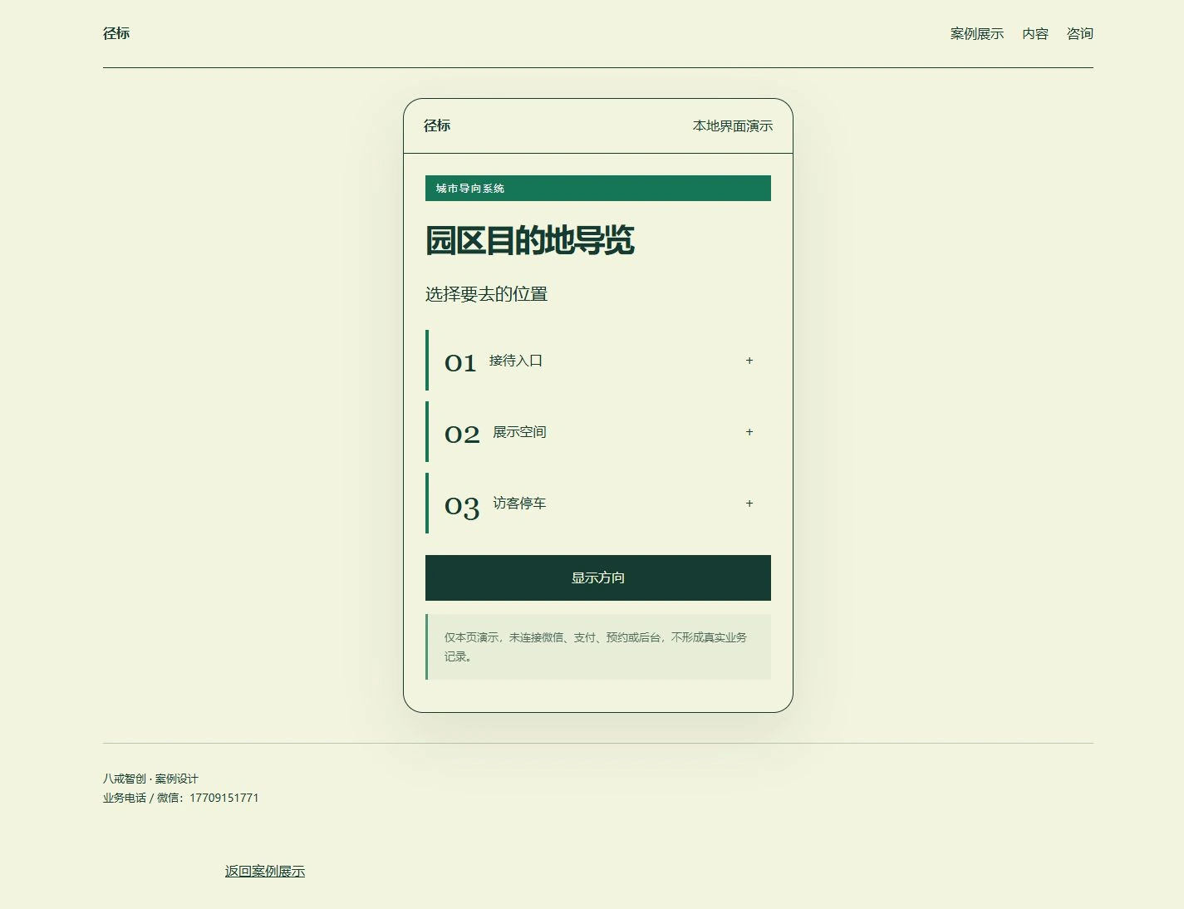The width and height of the screenshot is (1184, 909).
Task: Expand the 接待入口 plus icon
Action: [749, 361]
